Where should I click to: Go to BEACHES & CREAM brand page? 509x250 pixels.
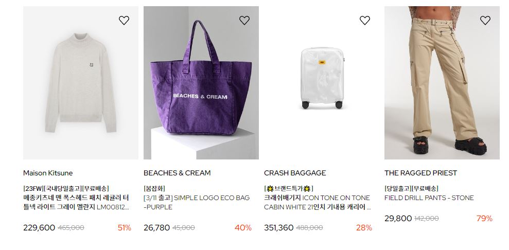[x=177, y=173]
